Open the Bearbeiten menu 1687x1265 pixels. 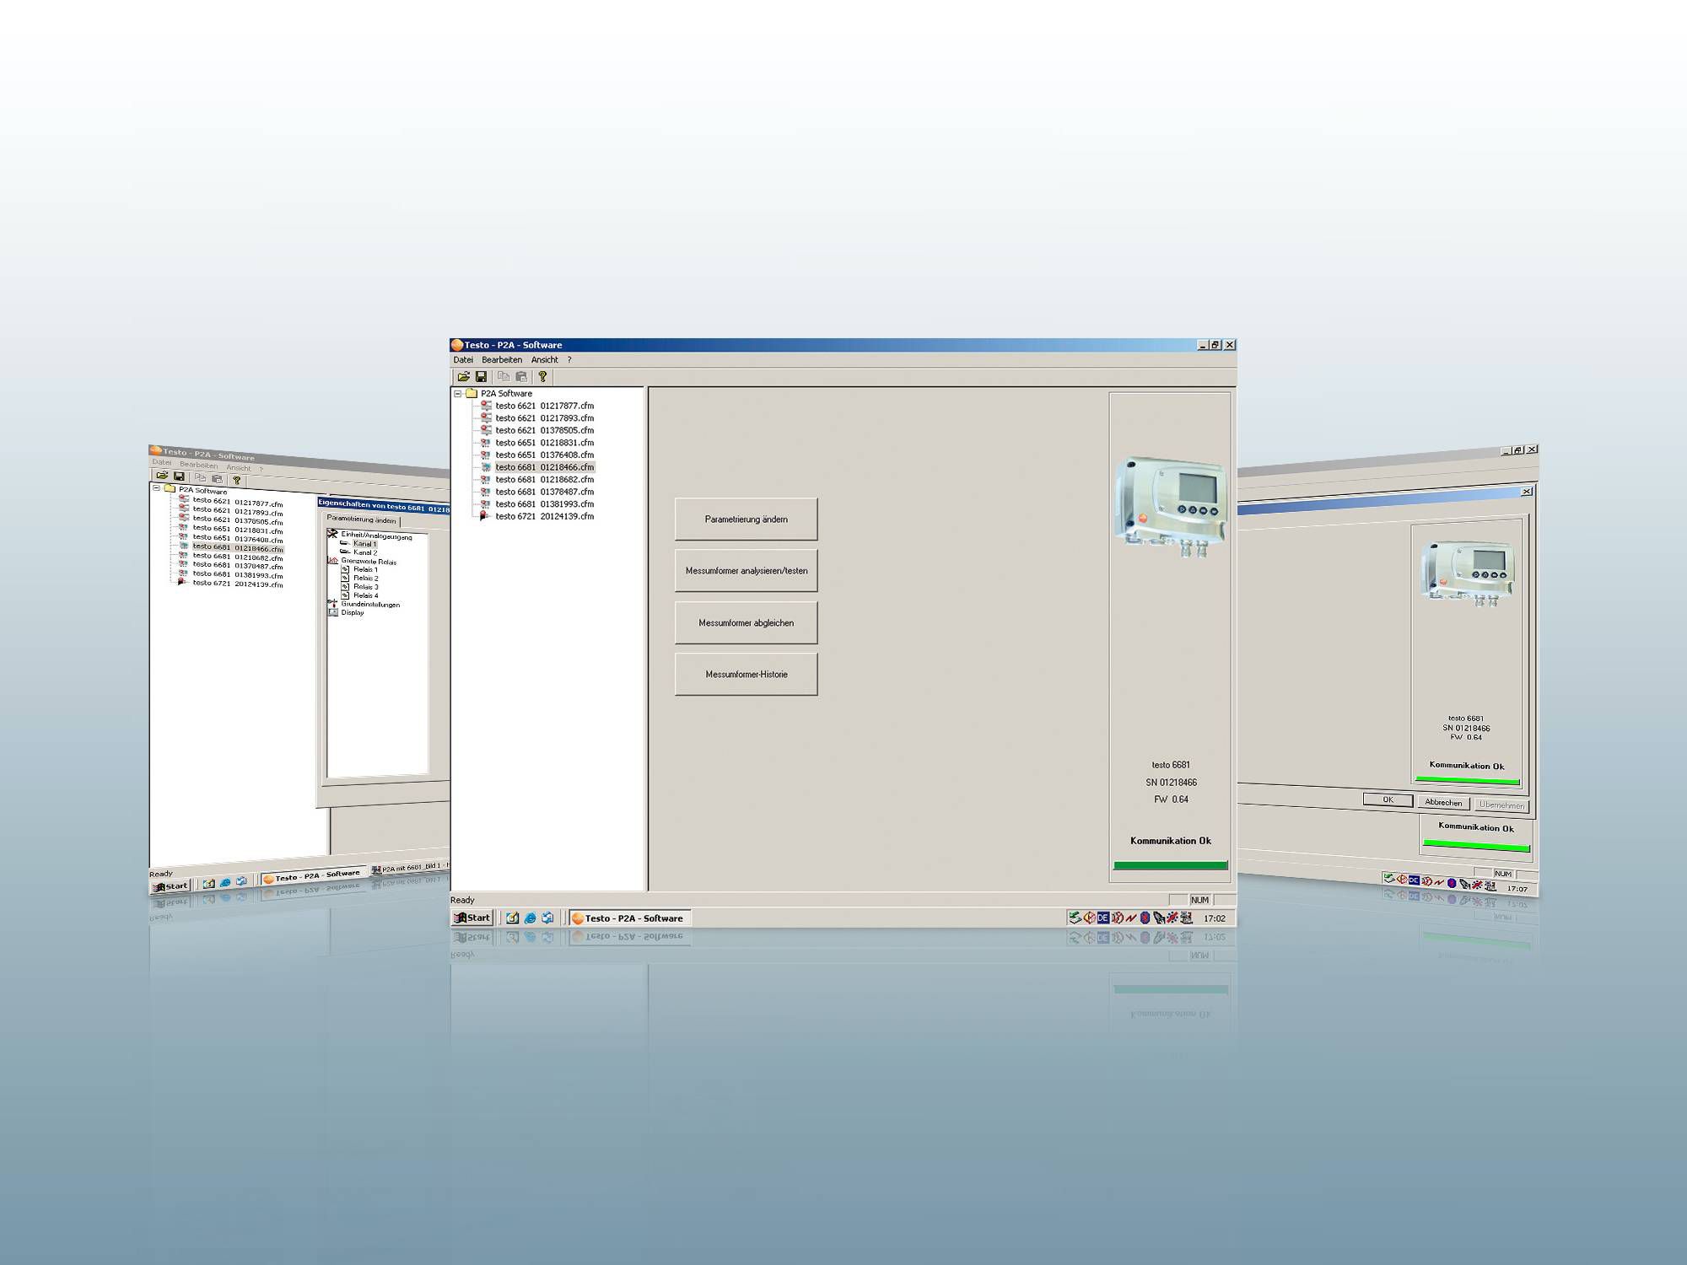(x=502, y=360)
